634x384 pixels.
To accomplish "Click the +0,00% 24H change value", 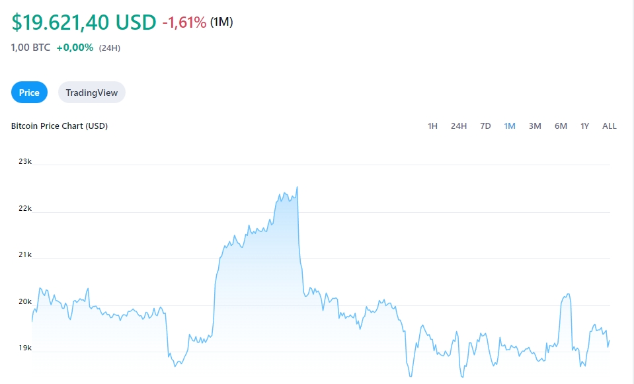I will click(x=75, y=48).
